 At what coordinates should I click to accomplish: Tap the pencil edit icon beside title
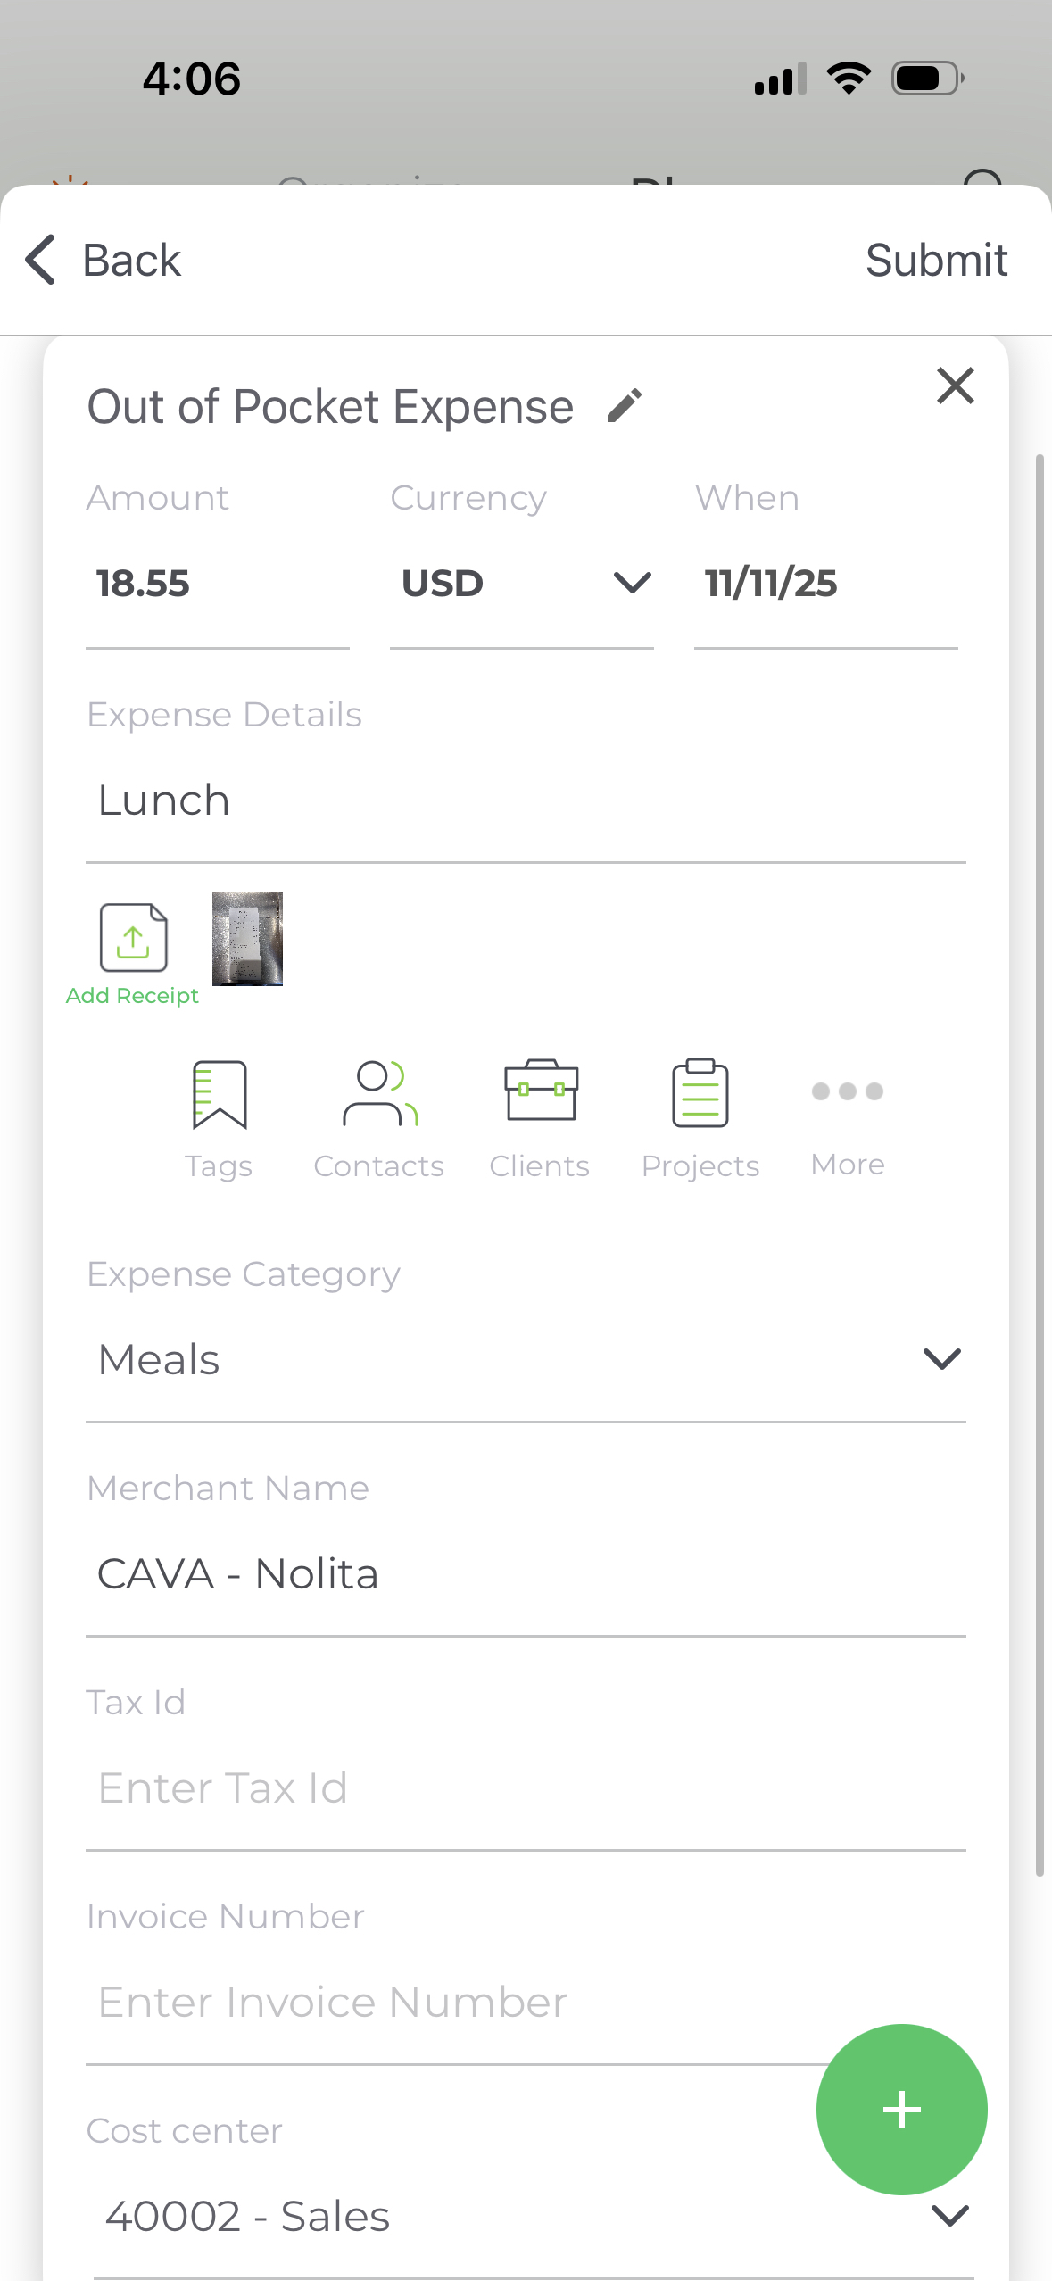tap(625, 405)
